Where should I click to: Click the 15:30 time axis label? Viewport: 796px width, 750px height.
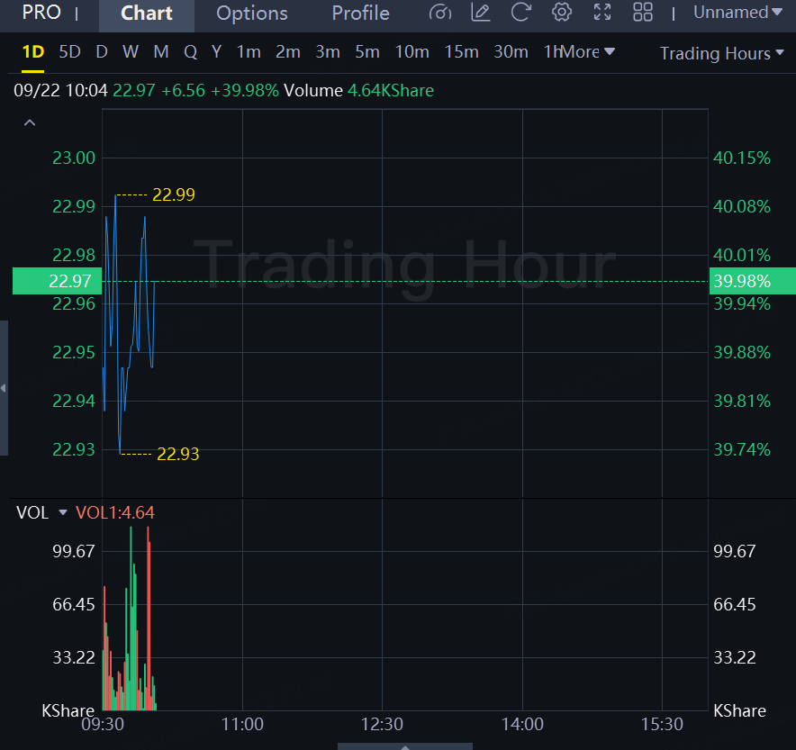point(662,724)
